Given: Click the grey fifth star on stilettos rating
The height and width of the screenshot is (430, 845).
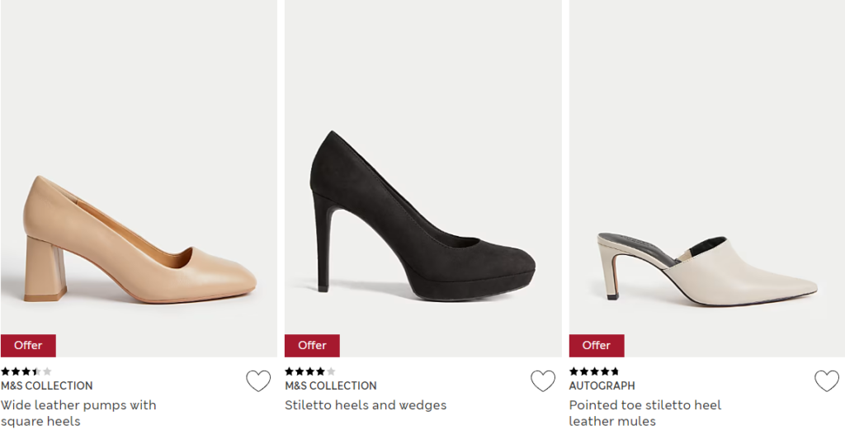Looking at the screenshot, I should (331, 371).
